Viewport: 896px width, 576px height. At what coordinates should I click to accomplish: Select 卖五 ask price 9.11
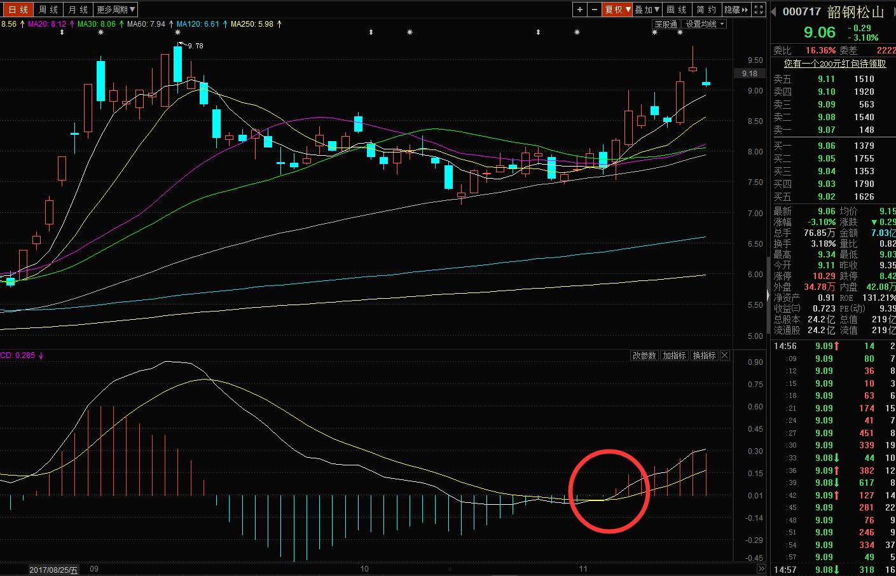tap(826, 79)
